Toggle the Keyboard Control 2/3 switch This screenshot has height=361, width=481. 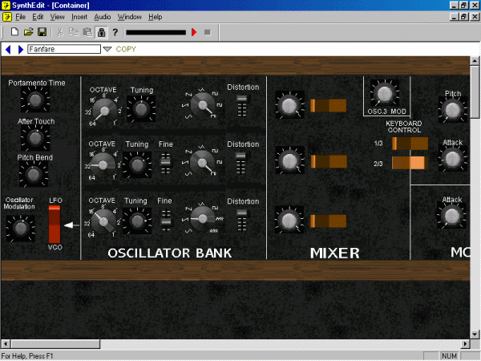click(409, 164)
